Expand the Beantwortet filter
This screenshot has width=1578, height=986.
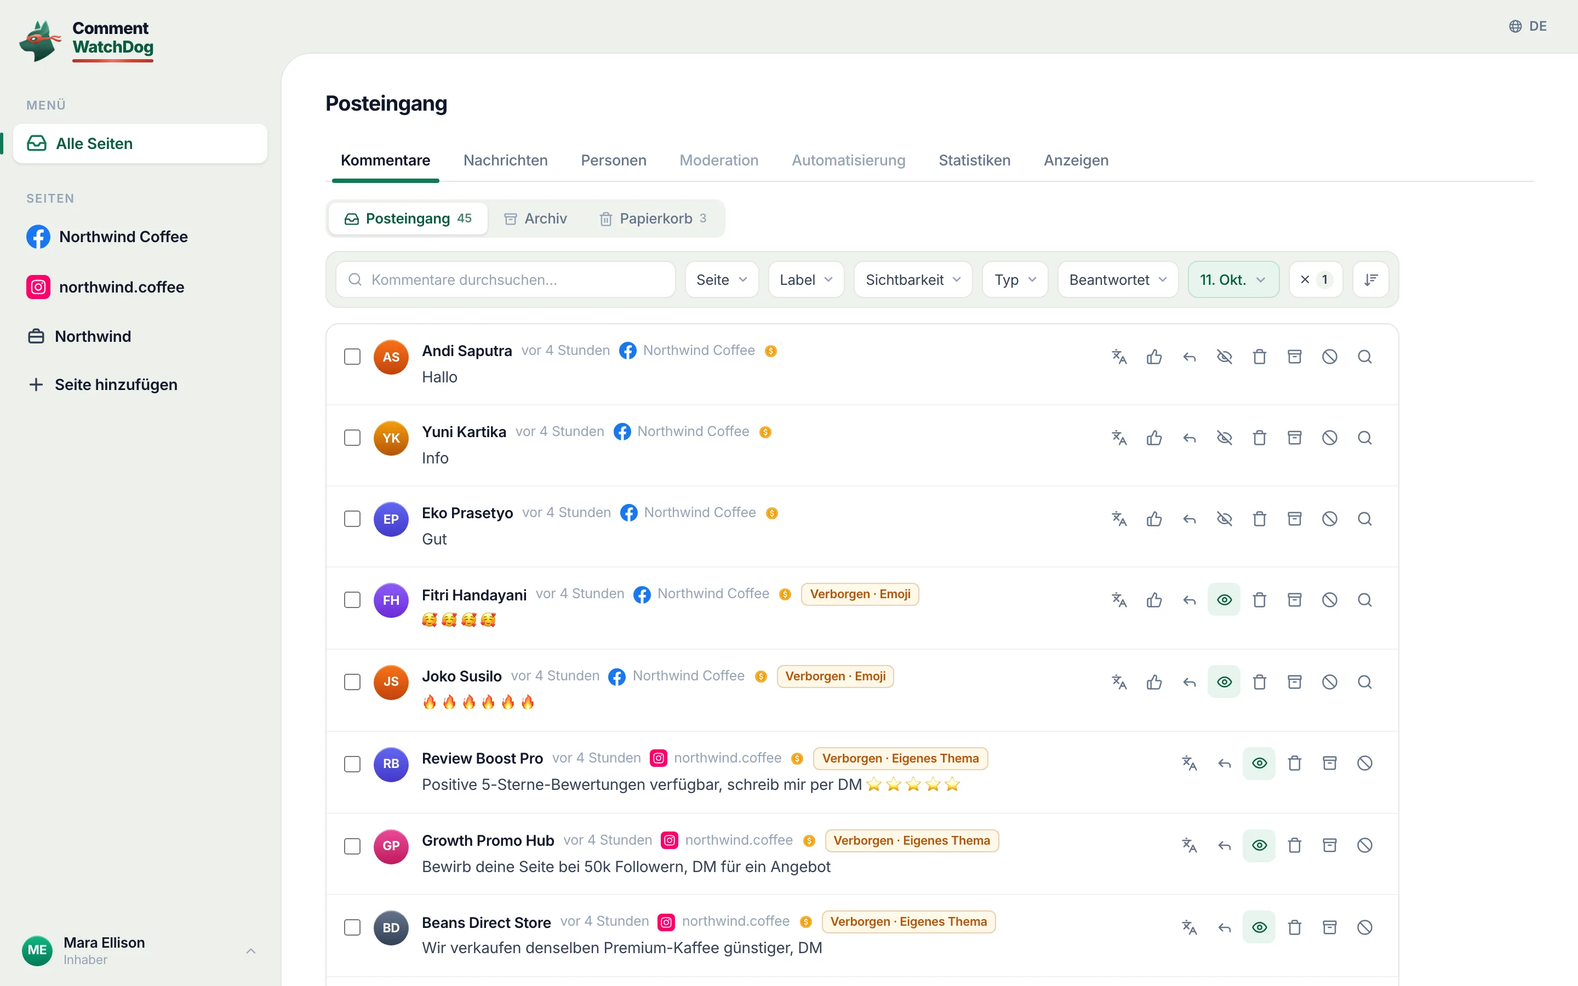[1118, 280]
